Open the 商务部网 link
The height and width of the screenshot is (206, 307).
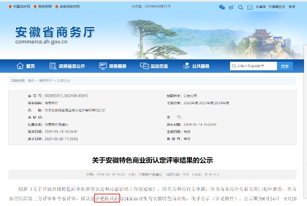[x=43, y=7]
